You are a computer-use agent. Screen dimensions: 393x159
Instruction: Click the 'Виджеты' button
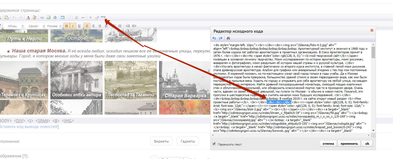161,141
